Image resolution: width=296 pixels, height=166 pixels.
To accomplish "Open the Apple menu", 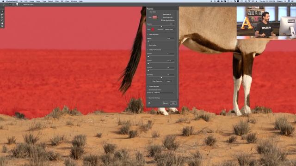I will coord(3,1).
